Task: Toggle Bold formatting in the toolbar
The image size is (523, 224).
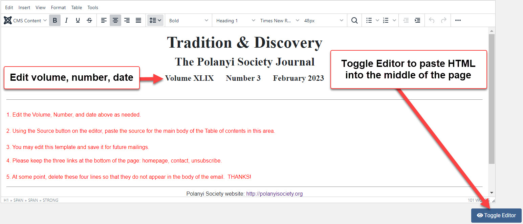Action: 55,21
